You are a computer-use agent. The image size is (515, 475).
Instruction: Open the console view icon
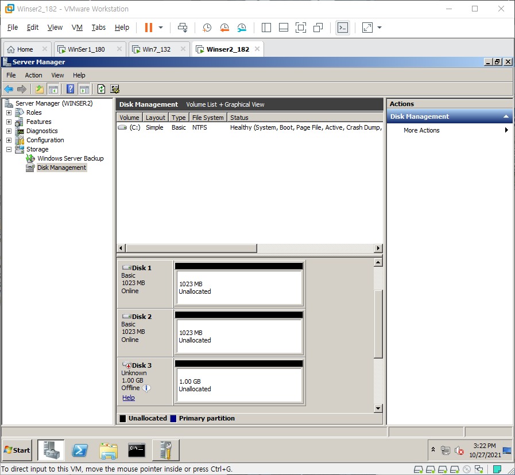pos(343,28)
